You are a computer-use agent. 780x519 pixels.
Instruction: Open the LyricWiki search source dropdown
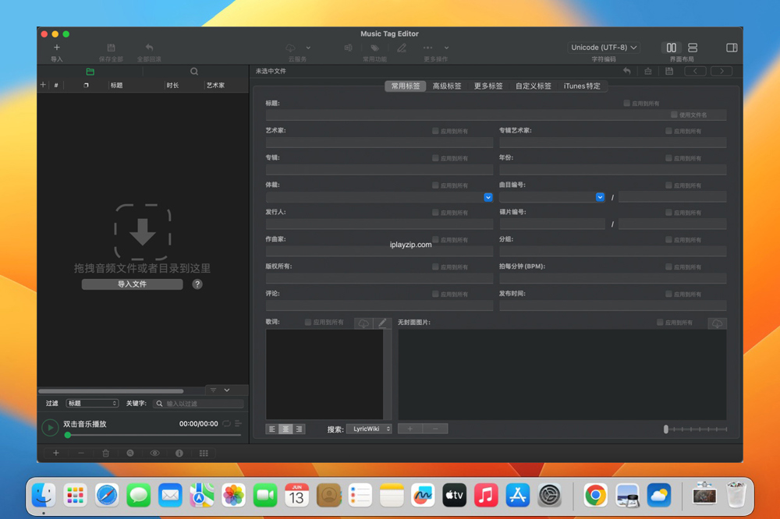coord(369,429)
